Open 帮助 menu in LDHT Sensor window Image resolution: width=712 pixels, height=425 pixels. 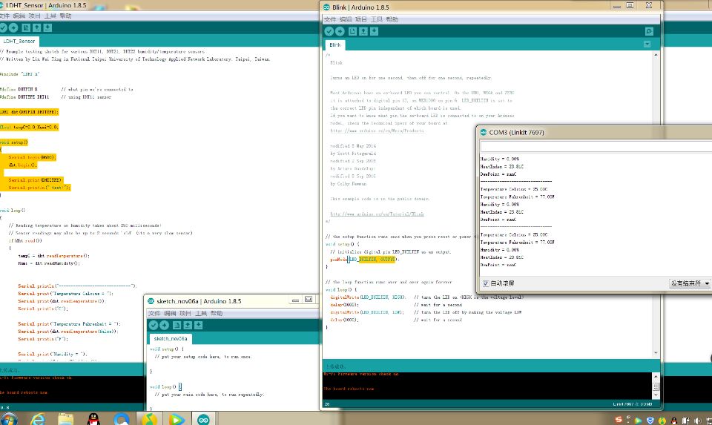coord(65,16)
